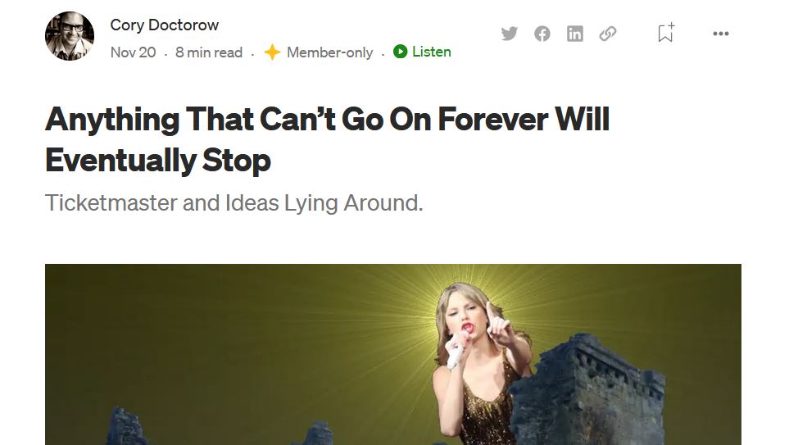Click the small castle ruin at image's left
This screenshot has height=445, width=798.
point(125,425)
